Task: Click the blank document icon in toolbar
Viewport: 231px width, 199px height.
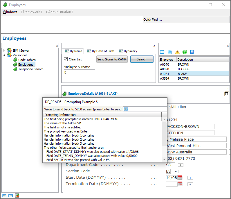Action: coord(170,52)
